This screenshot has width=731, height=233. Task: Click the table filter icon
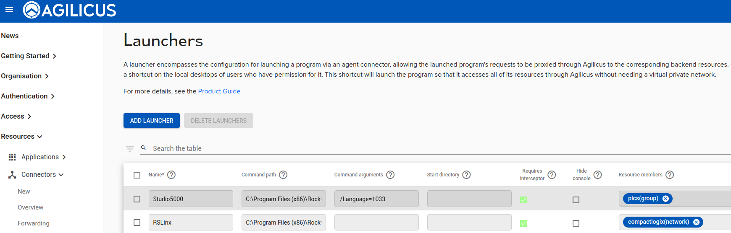(130, 149)
